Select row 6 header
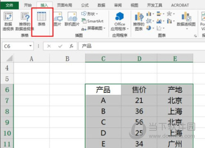 point(7,90)
